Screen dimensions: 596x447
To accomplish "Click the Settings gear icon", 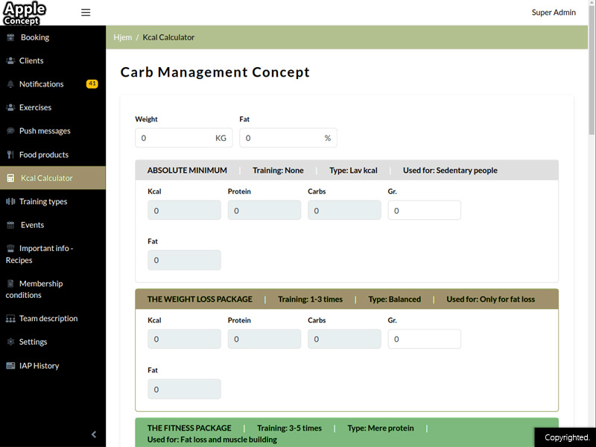I will 10,342.
